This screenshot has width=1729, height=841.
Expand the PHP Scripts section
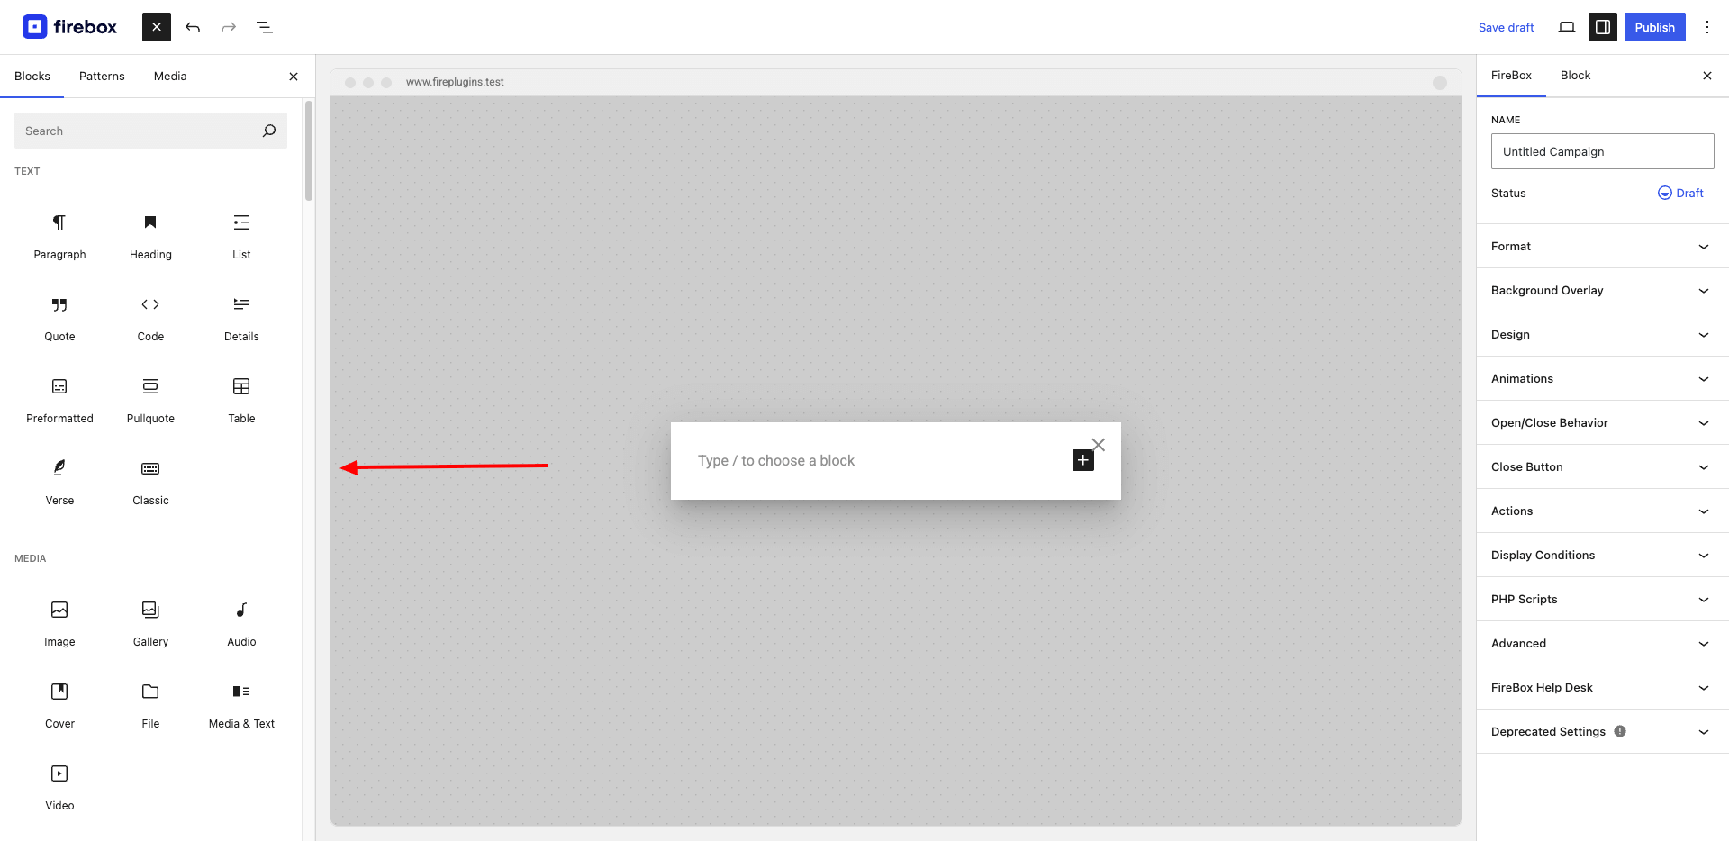(x=1602, y=600)
